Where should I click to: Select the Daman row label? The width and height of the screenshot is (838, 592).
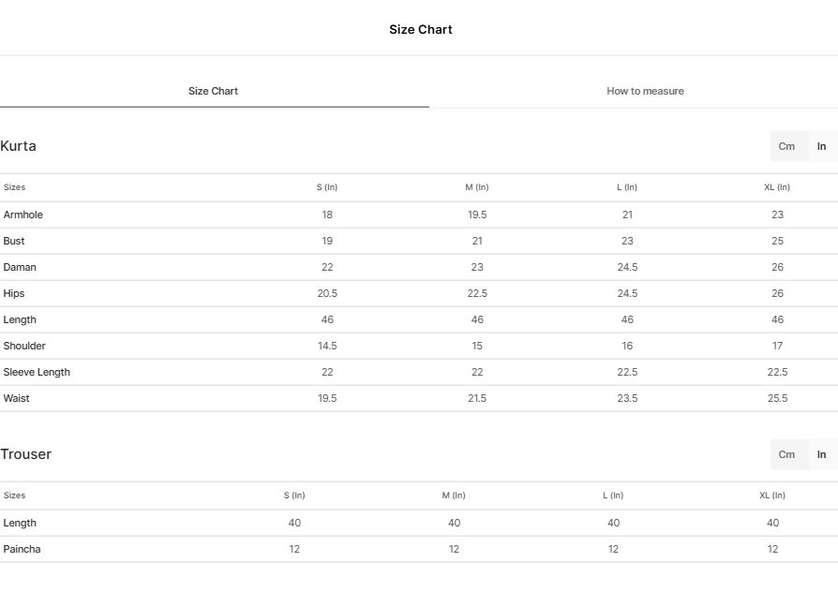(x=20, y=267)
